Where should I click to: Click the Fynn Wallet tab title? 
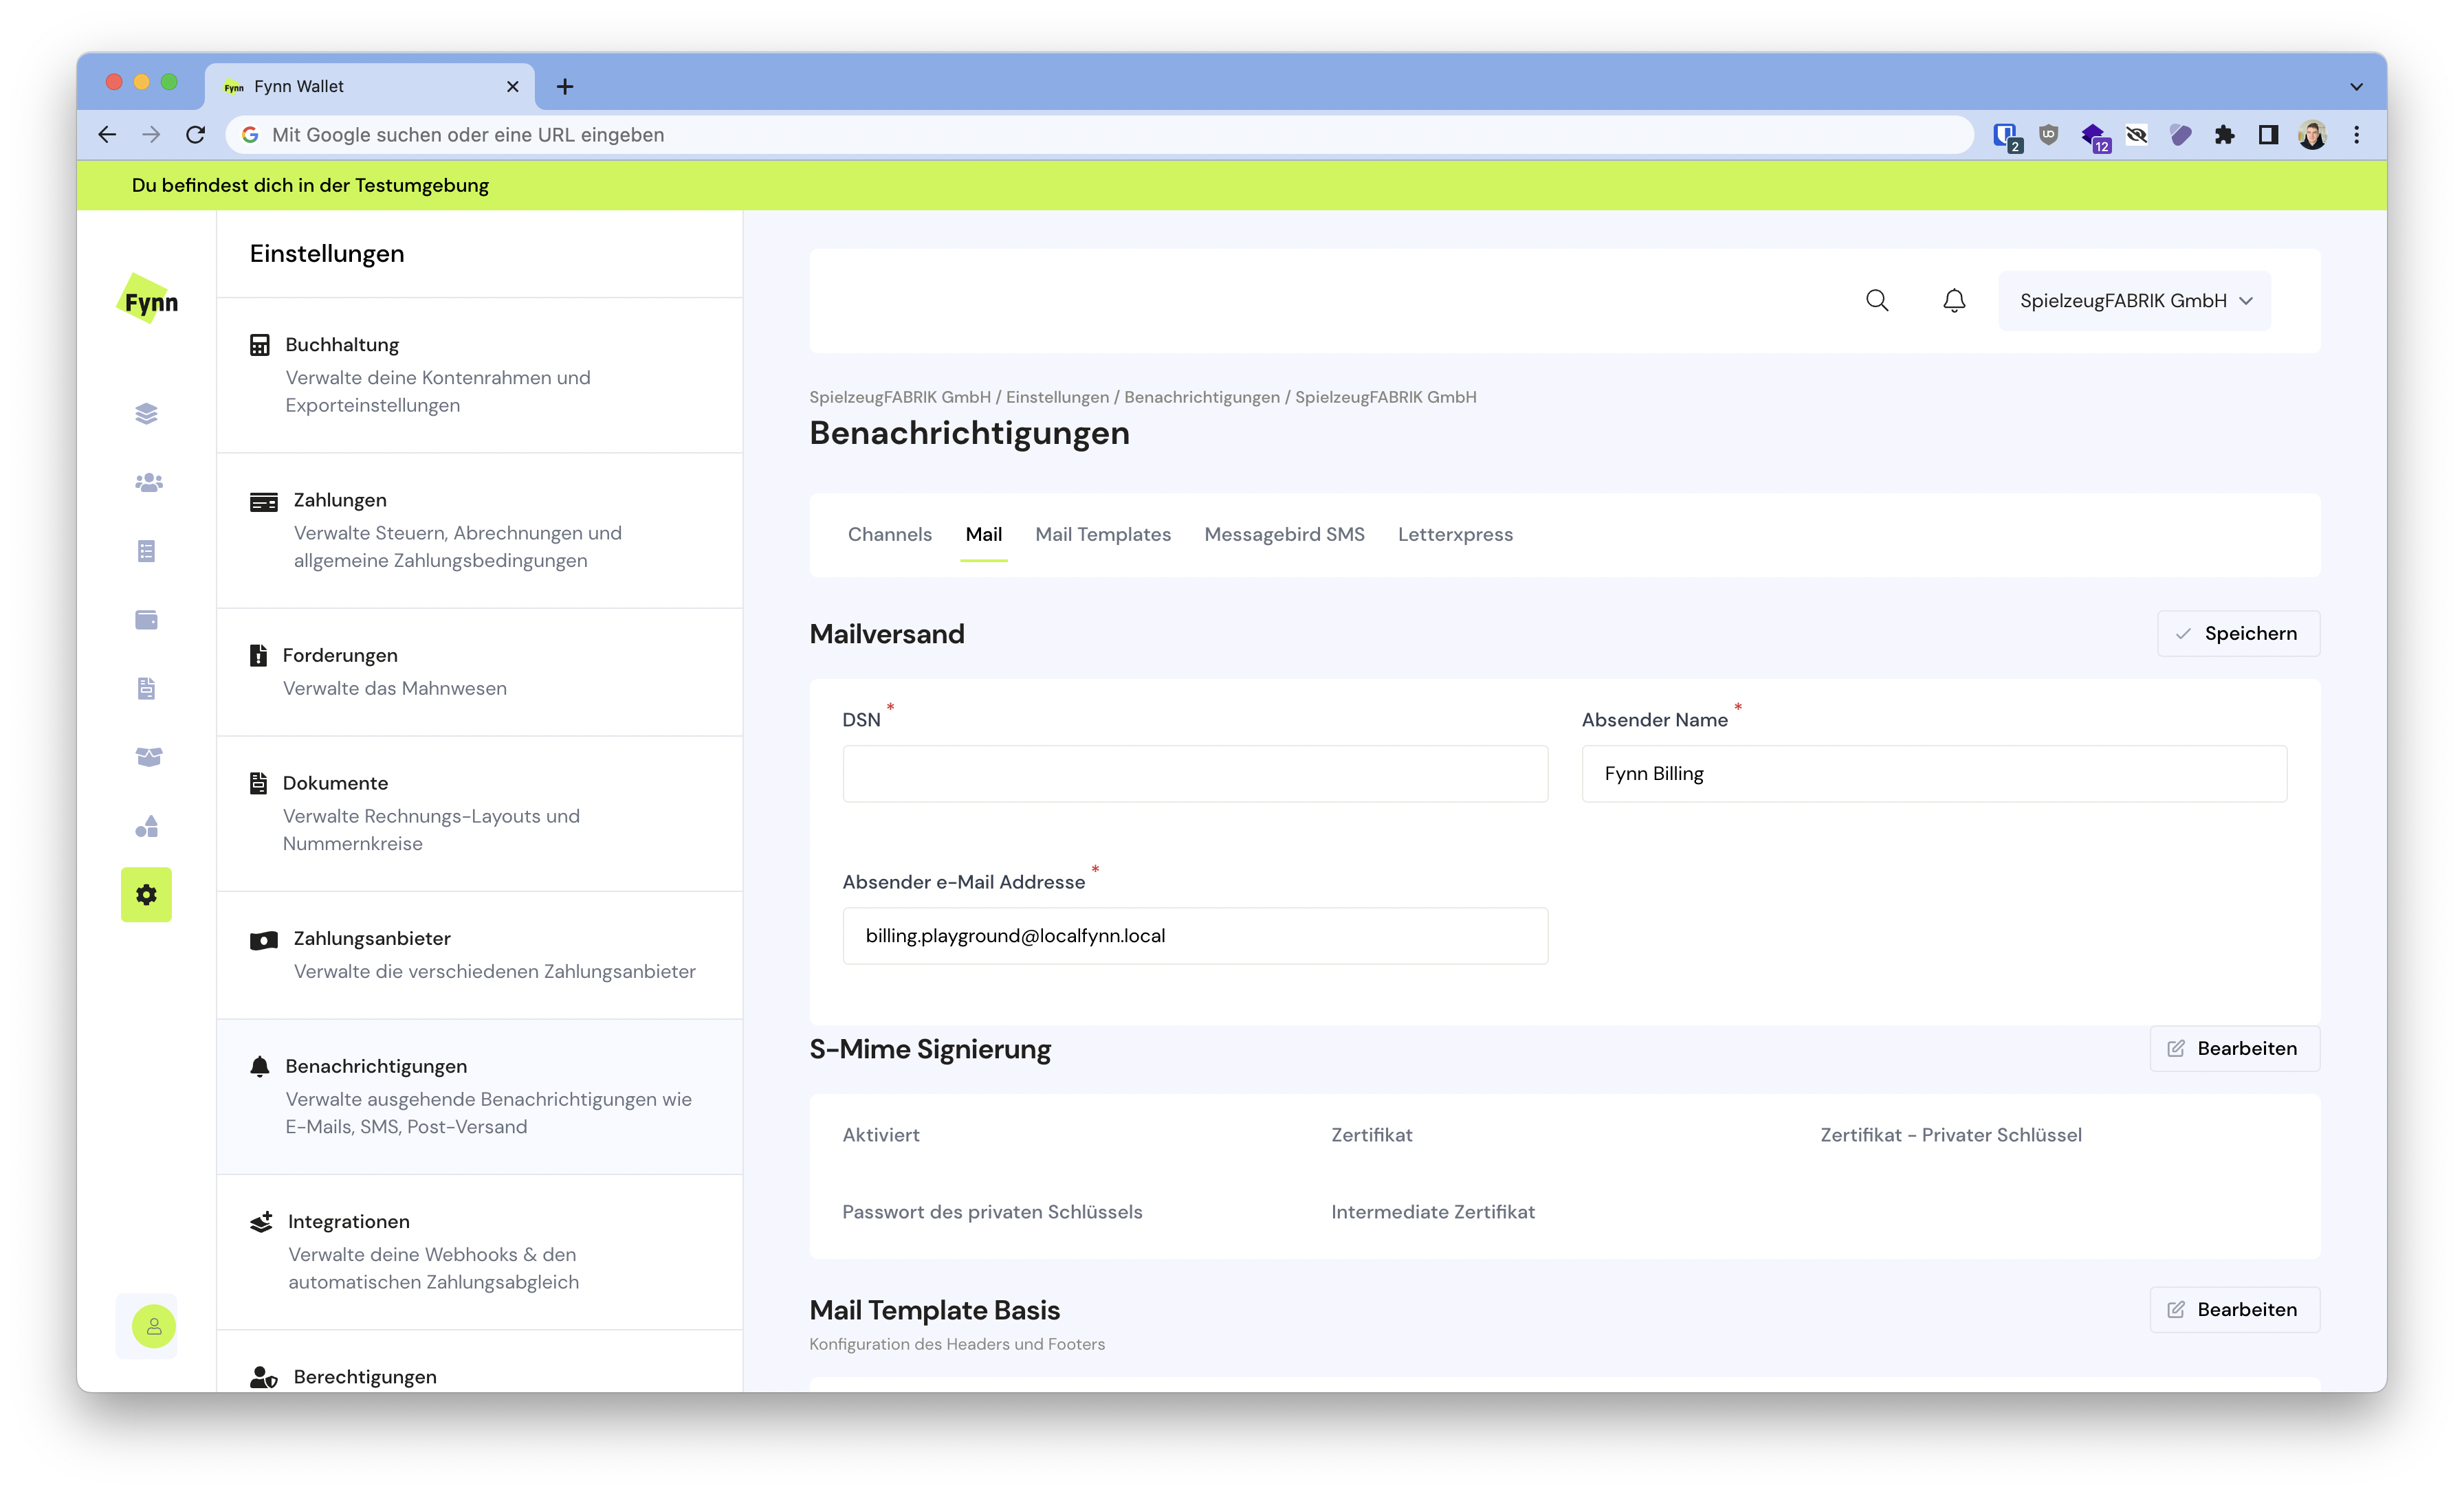(298, 87)
